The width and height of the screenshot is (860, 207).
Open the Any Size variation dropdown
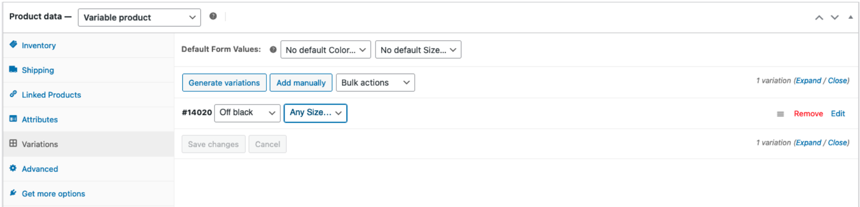pos(315,113)
